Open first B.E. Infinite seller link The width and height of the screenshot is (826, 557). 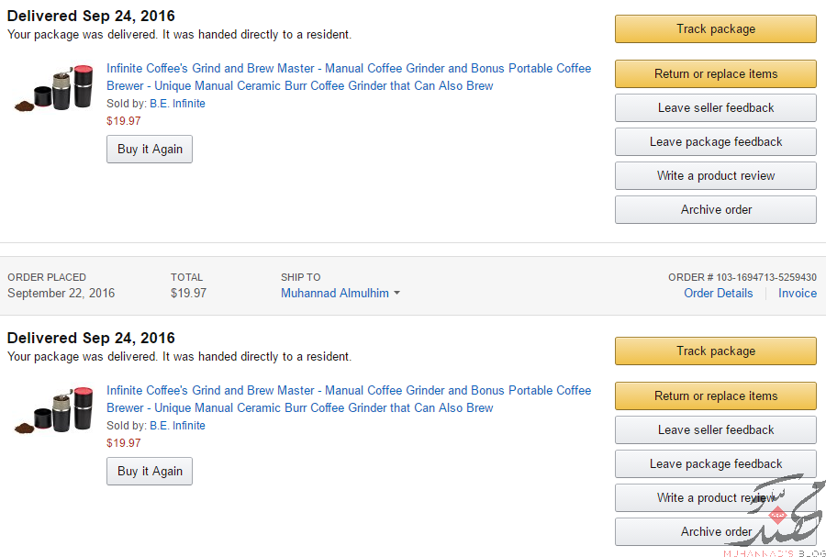click(177, 103)
